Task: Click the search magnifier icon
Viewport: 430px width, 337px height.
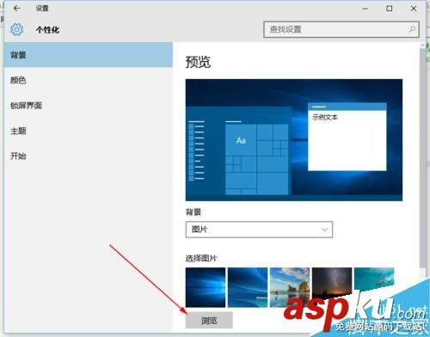Action: point(412,29)
